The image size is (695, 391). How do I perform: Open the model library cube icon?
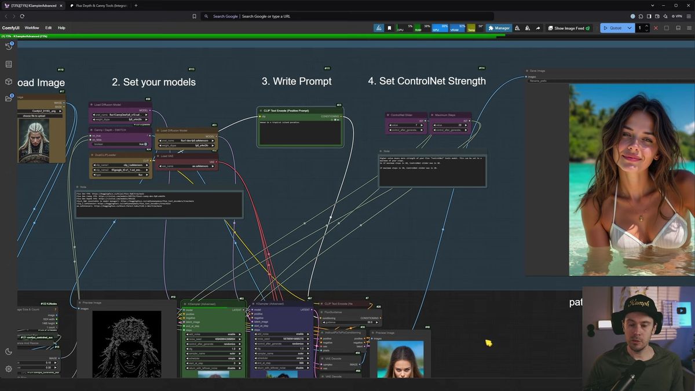tap(9, 82)
